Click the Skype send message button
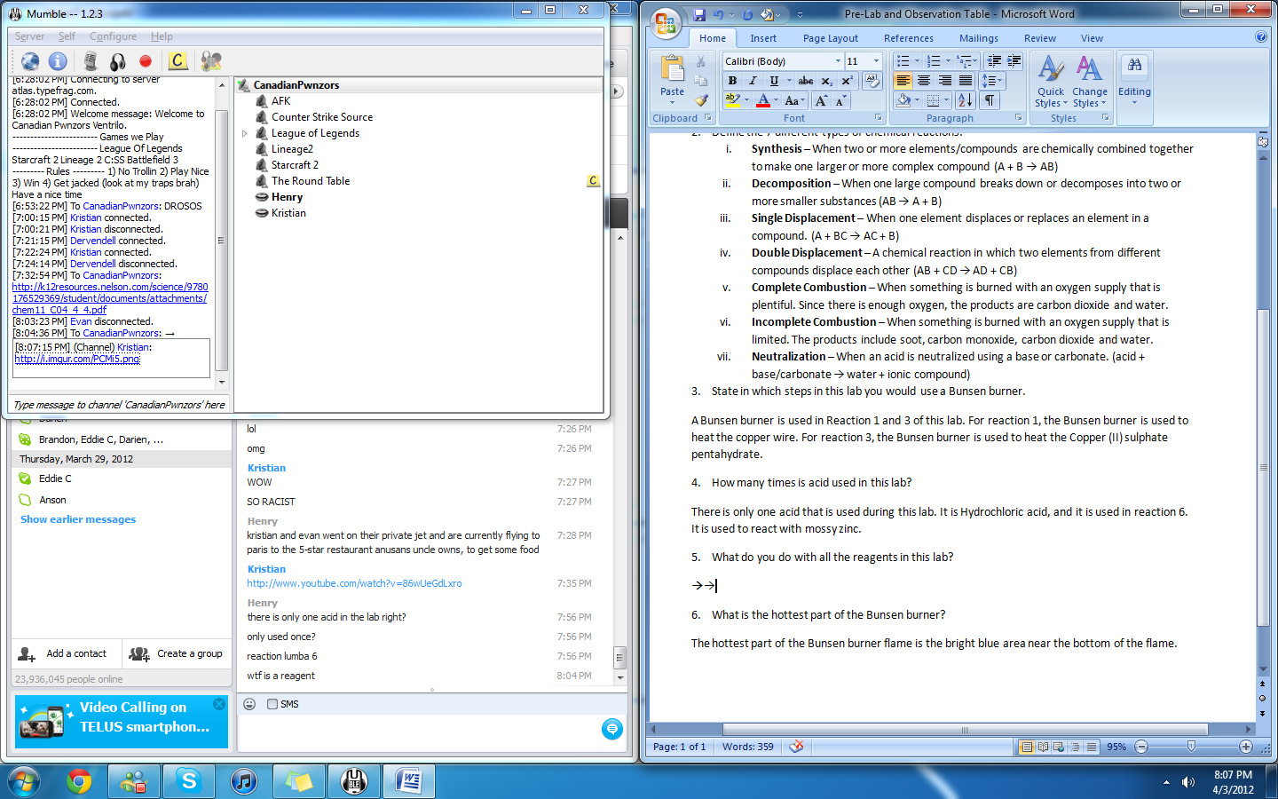 (x=611, y=729)
